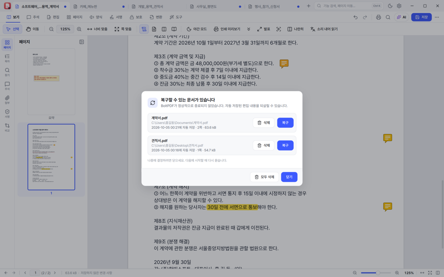
Task: Open the 개발_용역_견적서 tab
Action: tap(157, 6)
